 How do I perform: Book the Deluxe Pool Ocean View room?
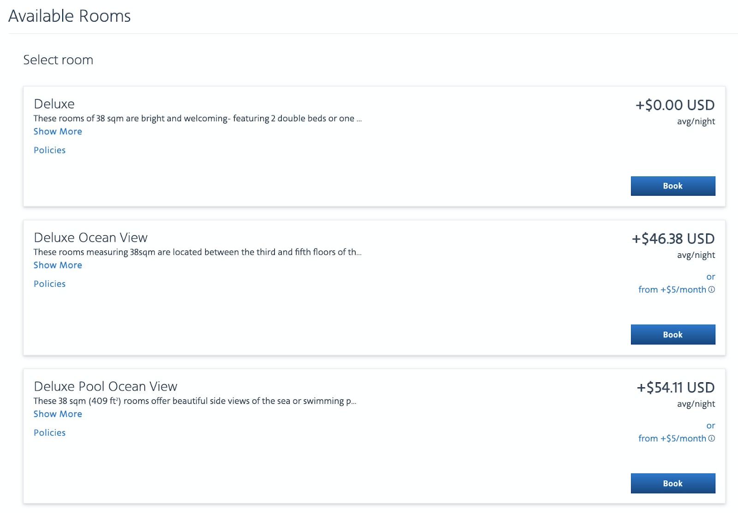pyautogui.click(x=673, y=484)
